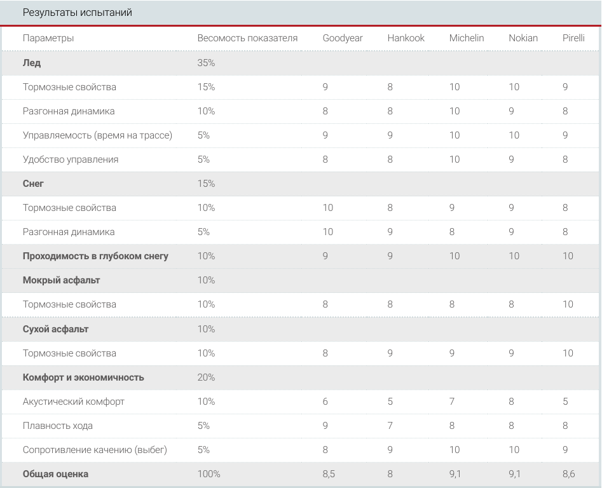Select Pirelli's Акустический комфорт score

click(565, 402)
